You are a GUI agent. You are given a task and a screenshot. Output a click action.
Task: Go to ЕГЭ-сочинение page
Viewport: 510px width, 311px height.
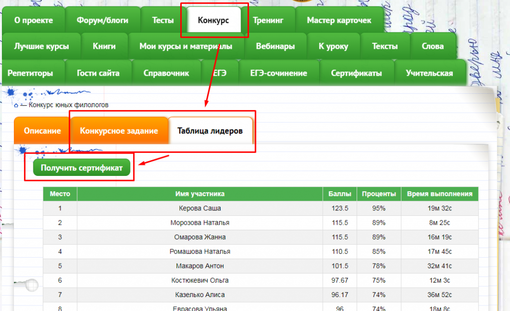tap(278, 73)
